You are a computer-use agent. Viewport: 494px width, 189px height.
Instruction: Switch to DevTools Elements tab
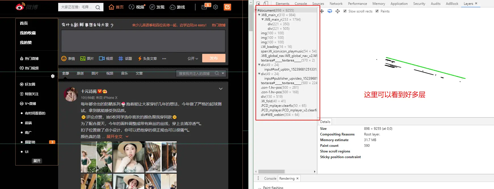click(x=282, y=3)
